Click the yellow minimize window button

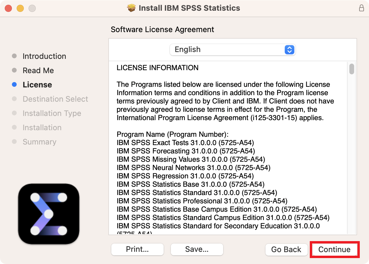coord(20,8)
